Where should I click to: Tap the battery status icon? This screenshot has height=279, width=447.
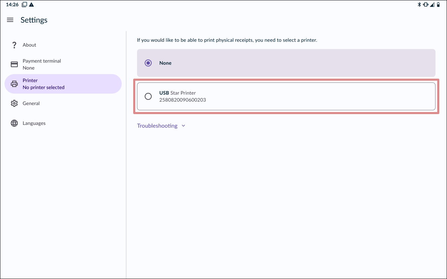[x=438, y=5]
